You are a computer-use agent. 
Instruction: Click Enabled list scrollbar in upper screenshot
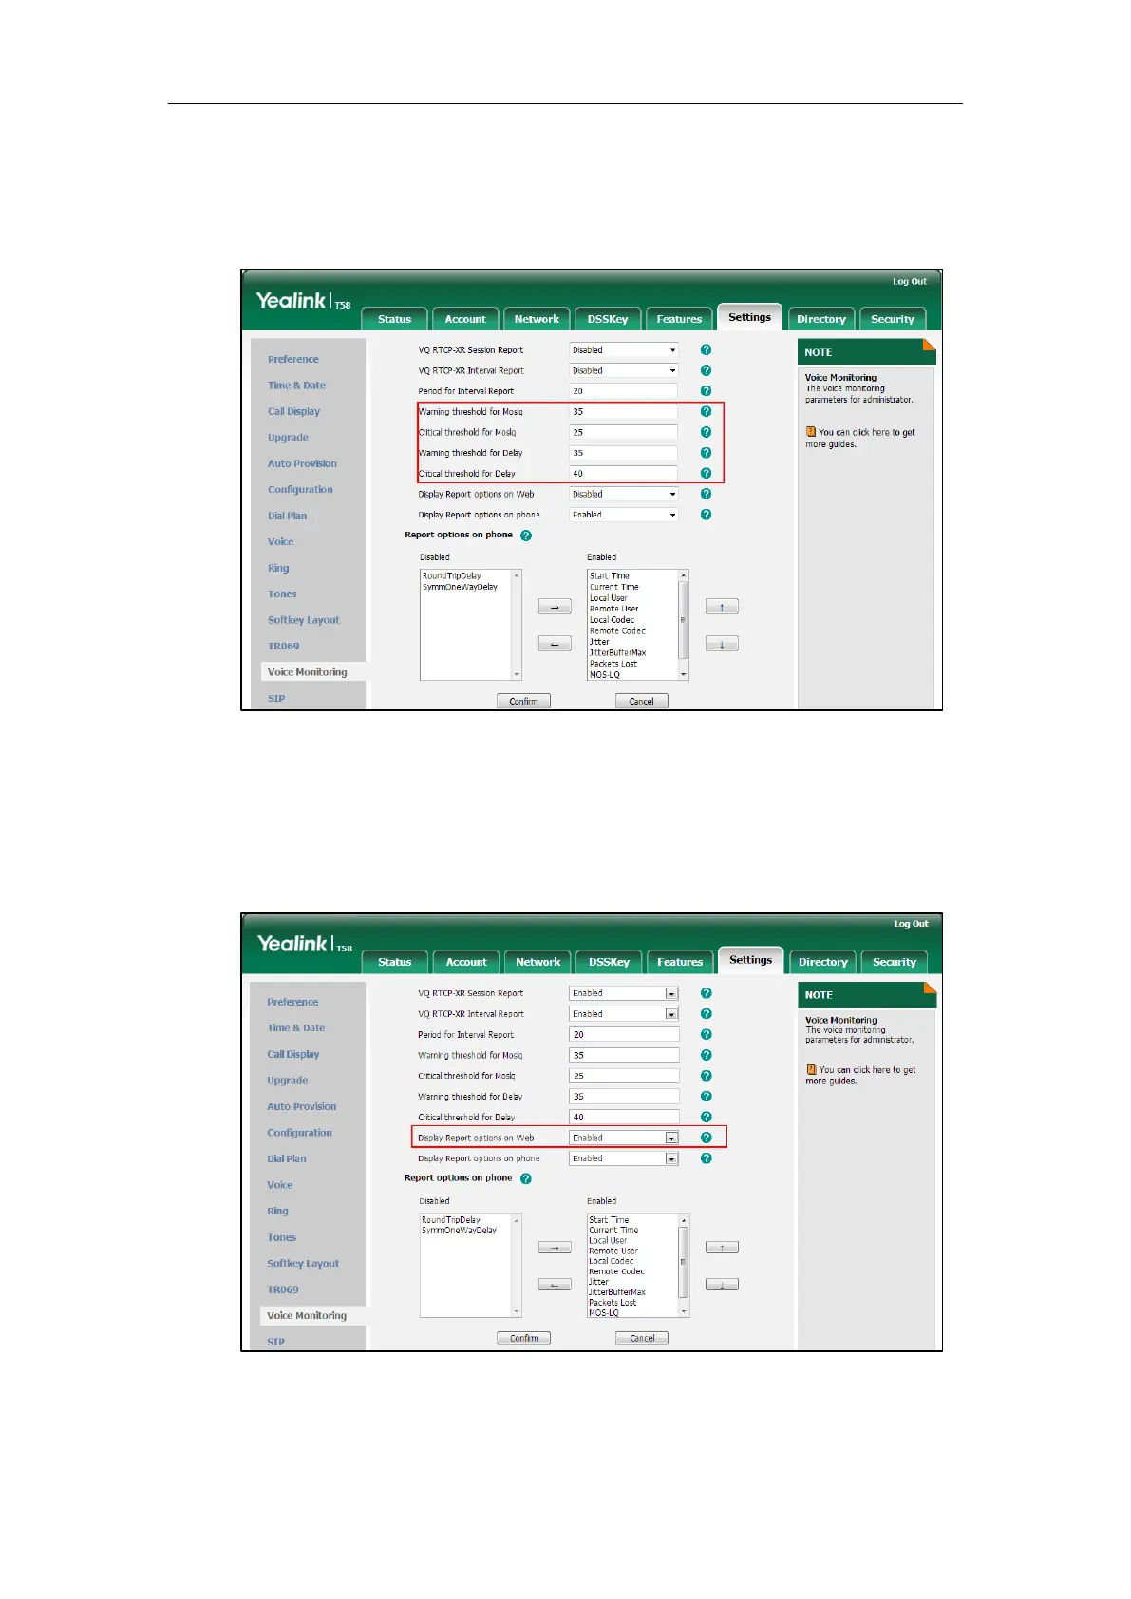pos(683,625)
